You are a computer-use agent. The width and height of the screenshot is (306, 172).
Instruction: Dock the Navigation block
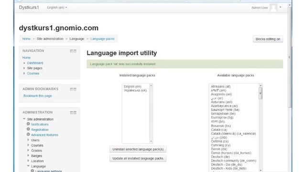point(75,51)
